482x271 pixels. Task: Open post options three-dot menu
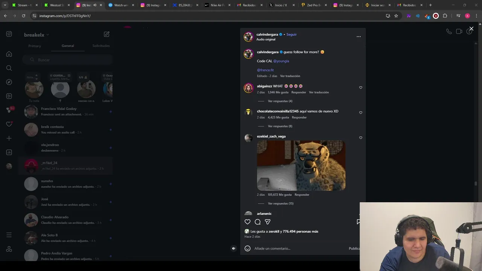[358, 37]
